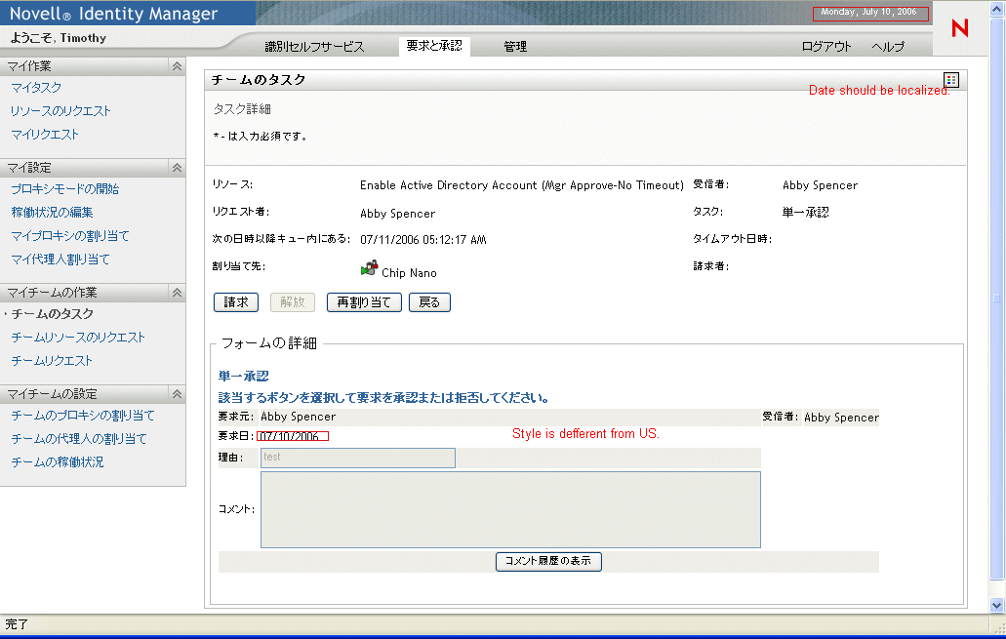Click the 単一承認 form heading
The width and height of the screenshot is (1006, 639).
coord(244,376)
